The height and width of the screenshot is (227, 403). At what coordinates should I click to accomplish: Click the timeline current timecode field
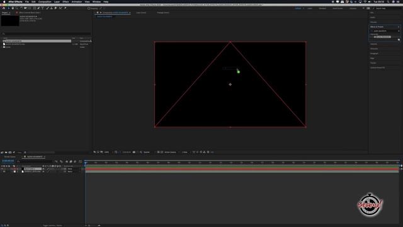click(8, 161)
